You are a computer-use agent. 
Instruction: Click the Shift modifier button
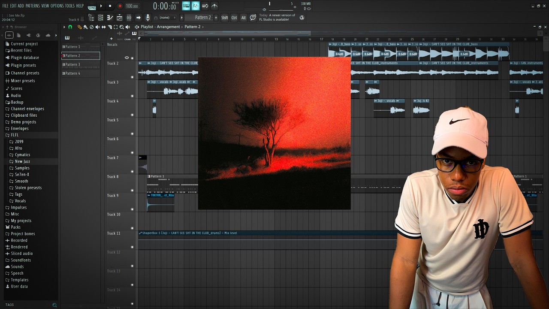(x=225, y=18)
